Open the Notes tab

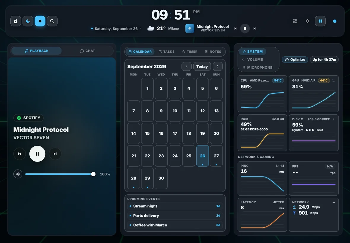213,52
